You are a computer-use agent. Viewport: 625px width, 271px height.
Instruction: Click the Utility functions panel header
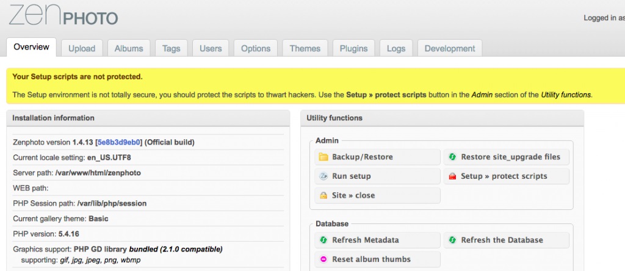click(x=443, y=118)
